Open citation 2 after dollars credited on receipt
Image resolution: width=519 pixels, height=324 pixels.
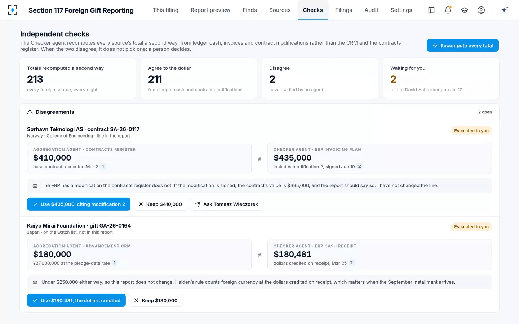coord(351,263)
